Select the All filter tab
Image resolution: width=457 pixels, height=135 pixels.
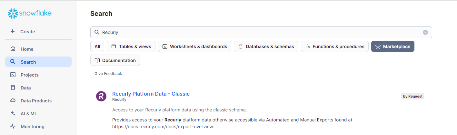click(97, 47)
